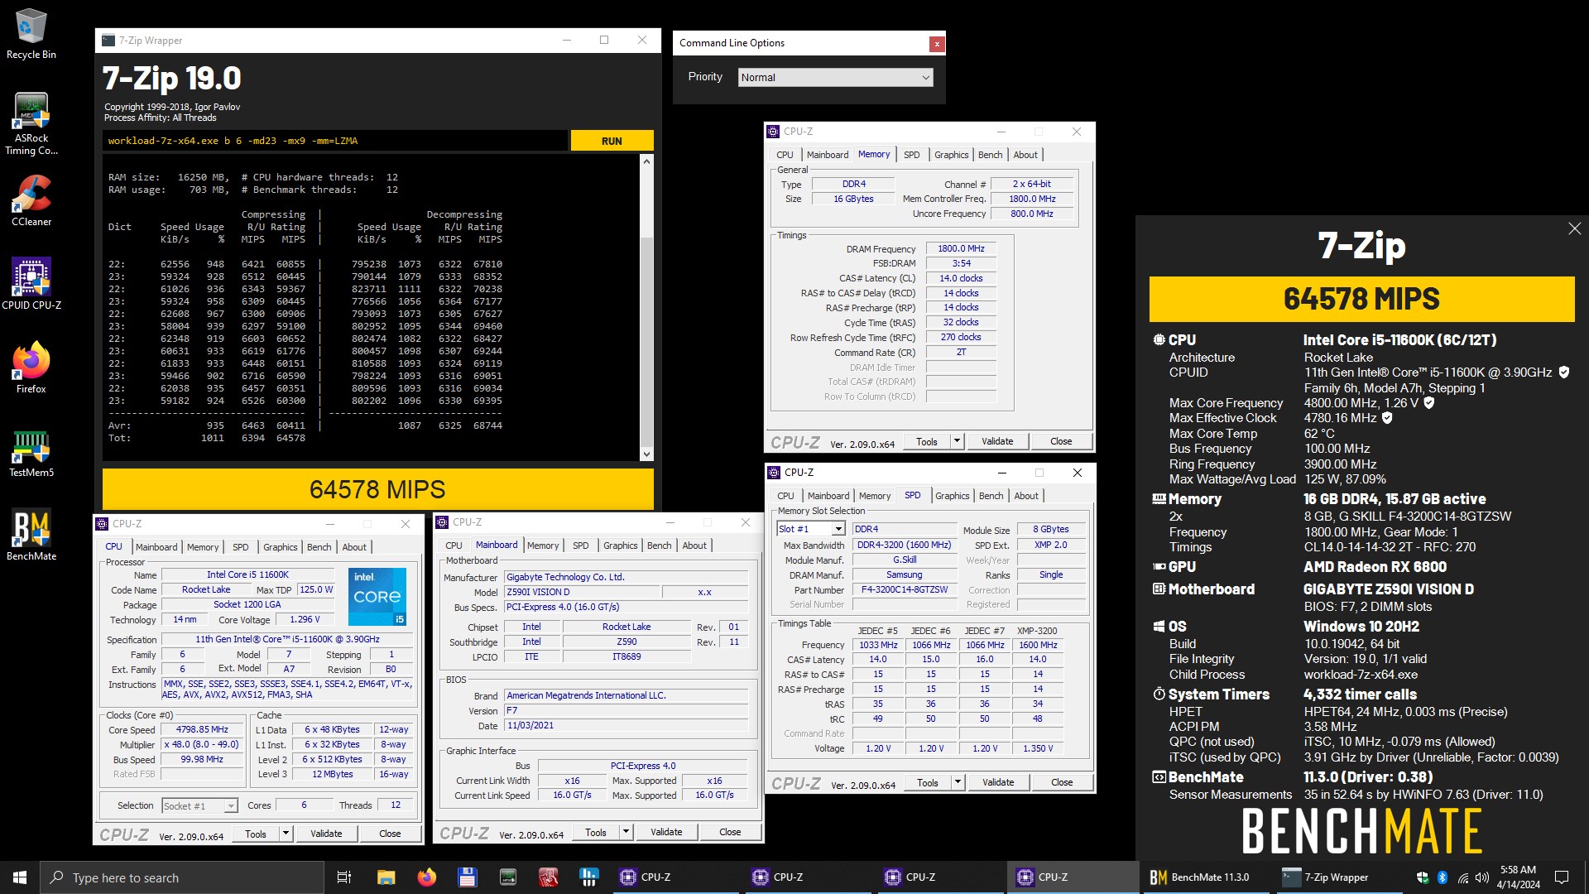The width and height of the screenshot is (1589, 894).
Task: Click Validate in CPU-Z Mainboard window
Action: (x=666, y=832)
